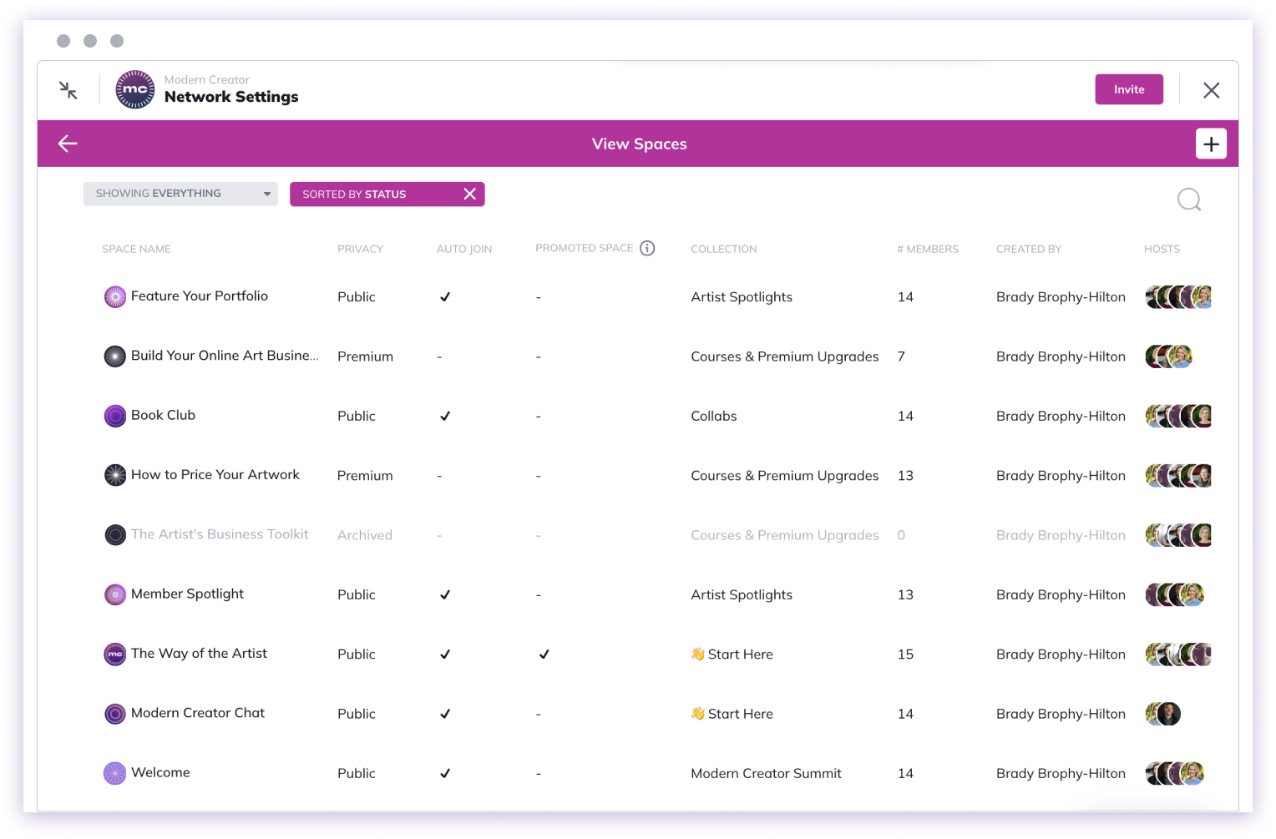Open the Welcome space

pyautogui.click(x=160, y=772)
